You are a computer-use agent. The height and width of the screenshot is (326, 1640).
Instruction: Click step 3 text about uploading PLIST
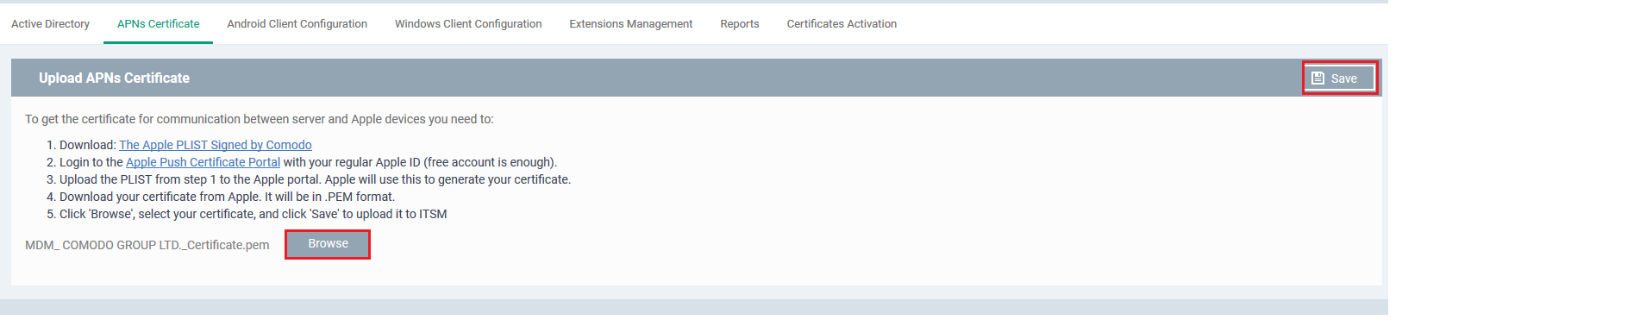click(x=315, y=179)
